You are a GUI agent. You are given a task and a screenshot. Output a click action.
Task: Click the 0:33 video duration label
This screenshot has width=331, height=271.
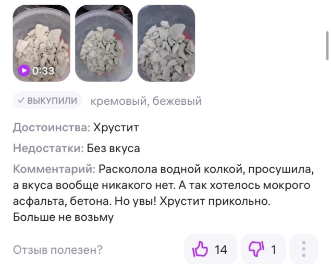(x=43, y=71)
